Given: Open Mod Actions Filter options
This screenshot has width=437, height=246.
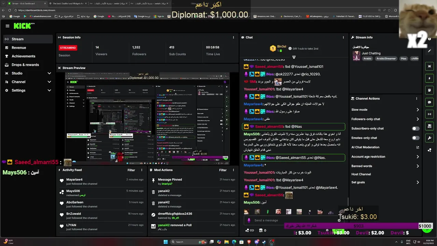Looking at the screenshot, I should [223, 170].
